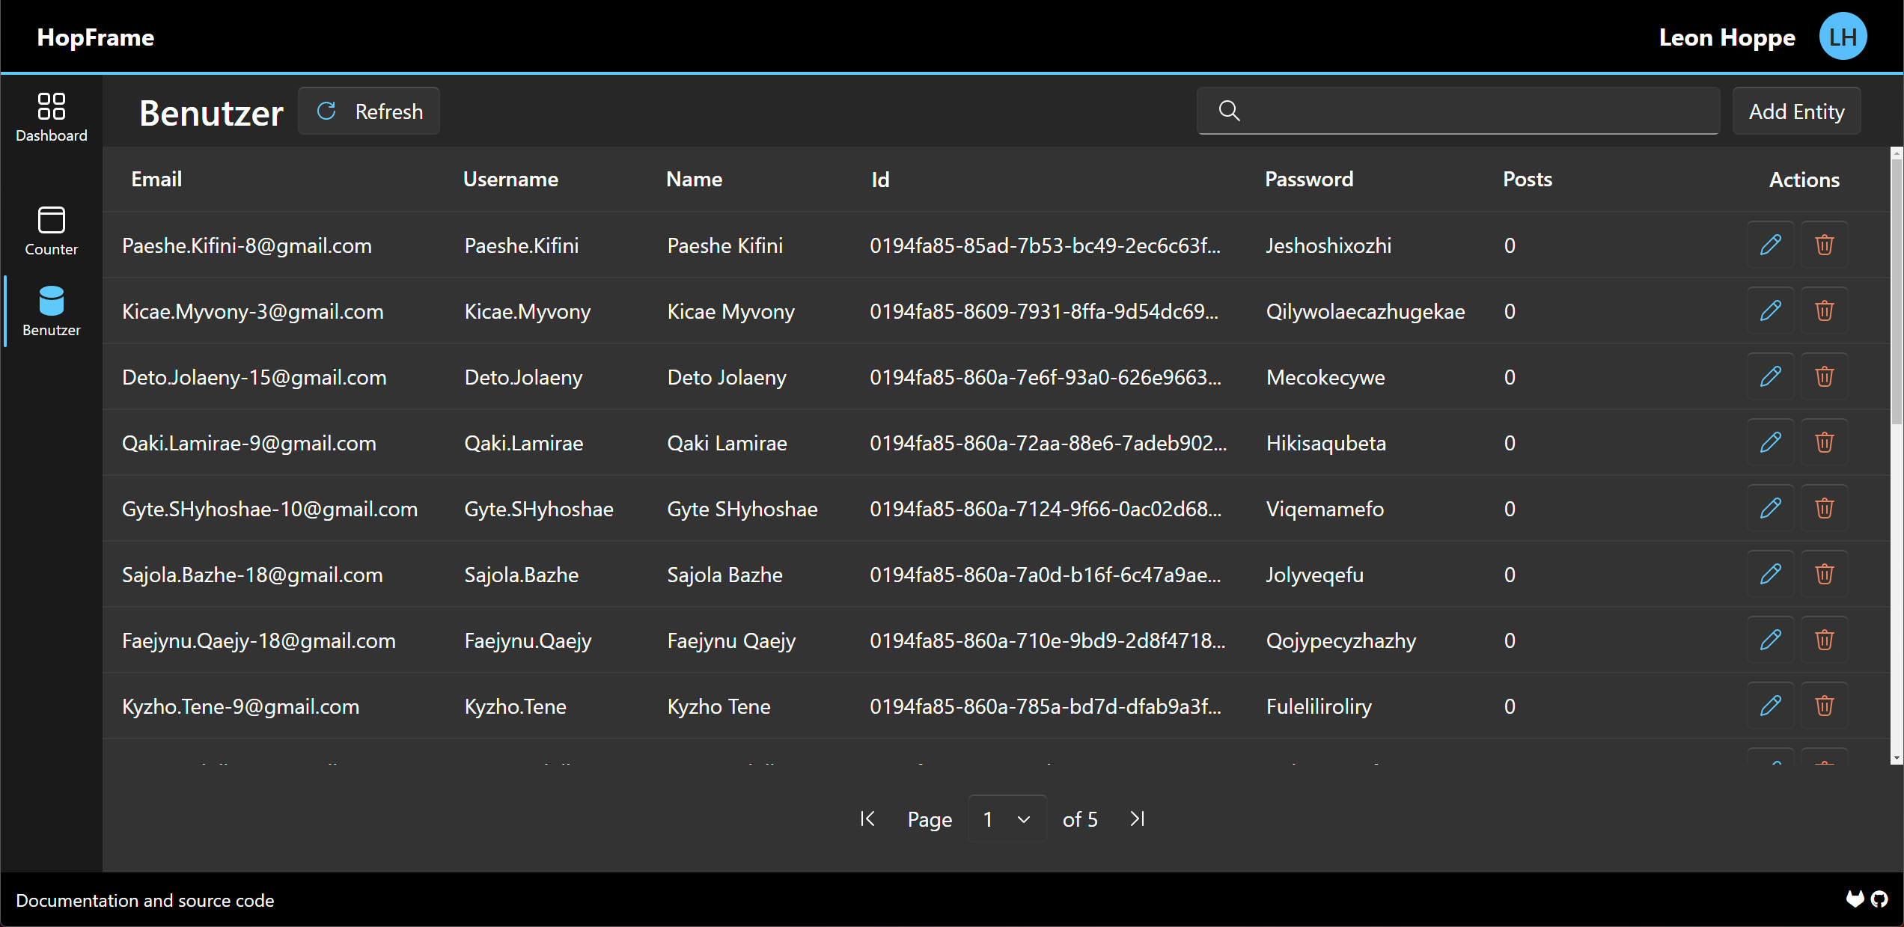Edit the Paeshe Kifini entry
The width and height of the screenshot is (1904, 927).
1770,245
